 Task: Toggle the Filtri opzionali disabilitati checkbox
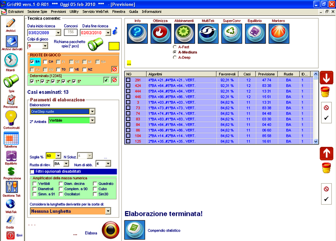click(32, 172)
